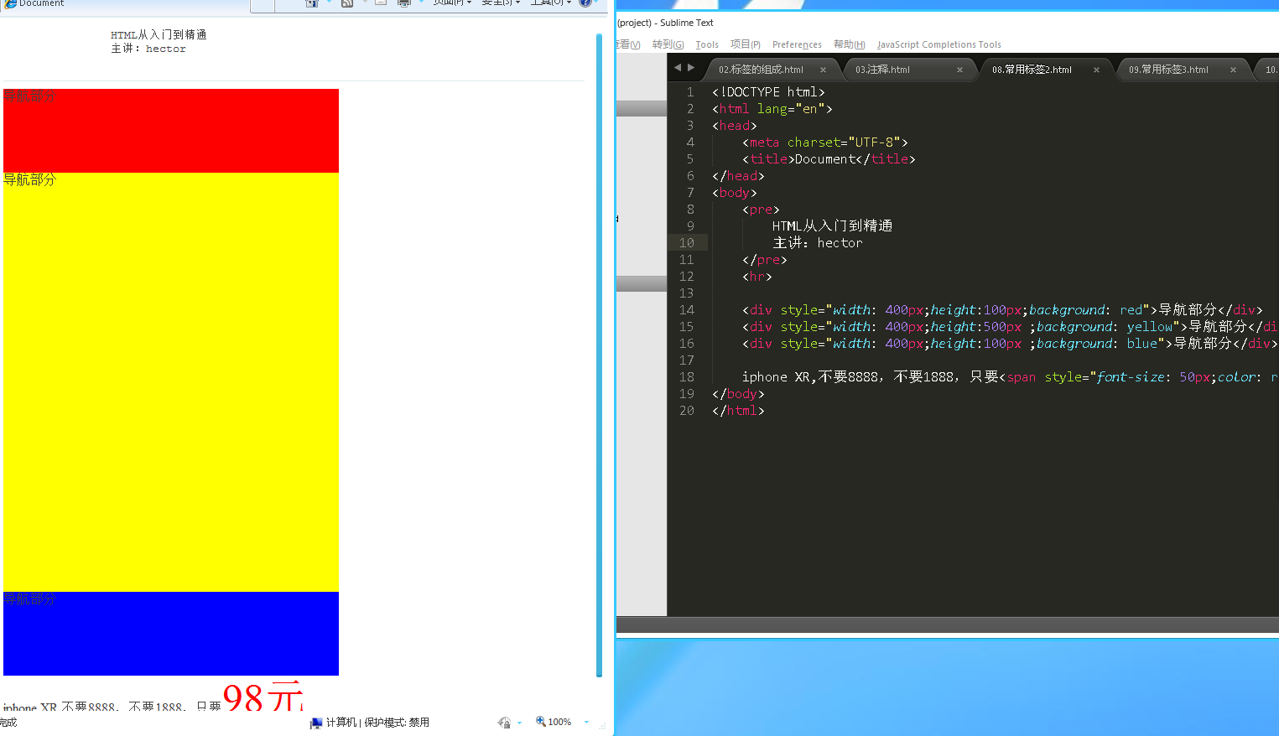Click the computer zone icon in status bar

[x=316, y=723]
